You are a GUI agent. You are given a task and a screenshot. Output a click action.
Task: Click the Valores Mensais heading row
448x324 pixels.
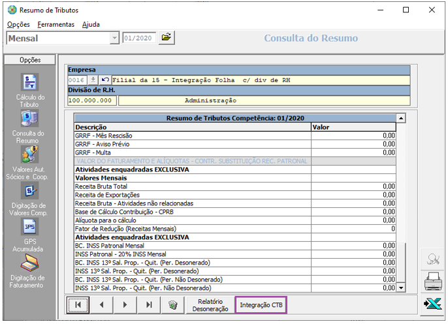point(235,178)
